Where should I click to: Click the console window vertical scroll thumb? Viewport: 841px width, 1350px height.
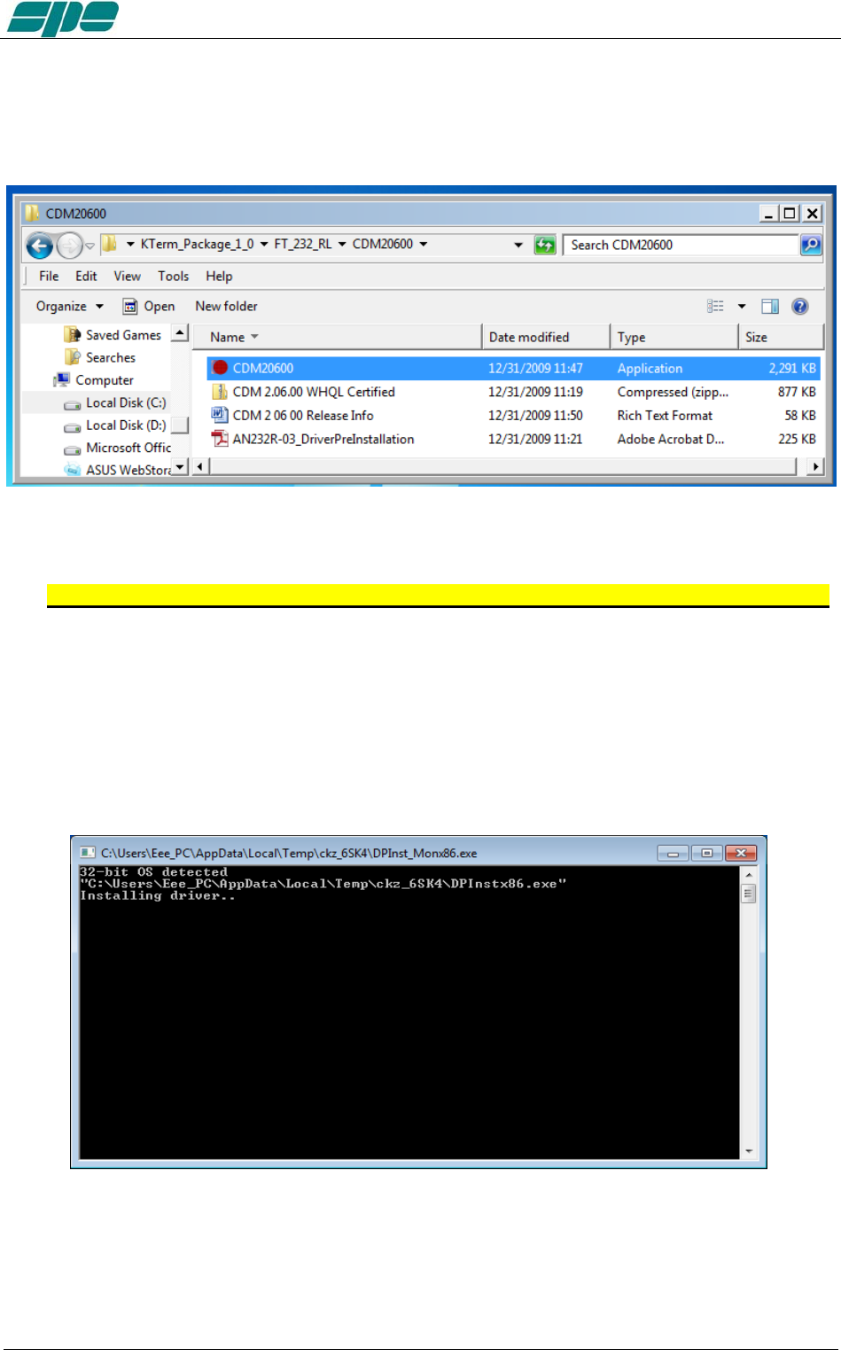click(749, 893)
